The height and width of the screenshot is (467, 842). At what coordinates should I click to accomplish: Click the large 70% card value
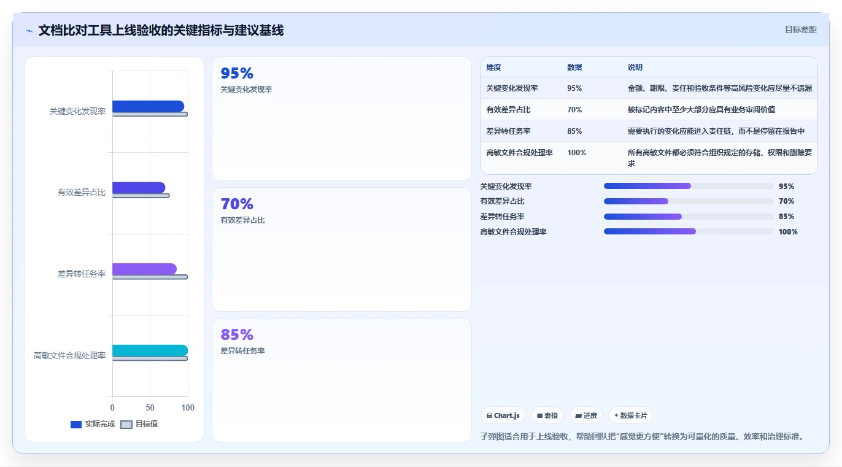click(237, 204)
